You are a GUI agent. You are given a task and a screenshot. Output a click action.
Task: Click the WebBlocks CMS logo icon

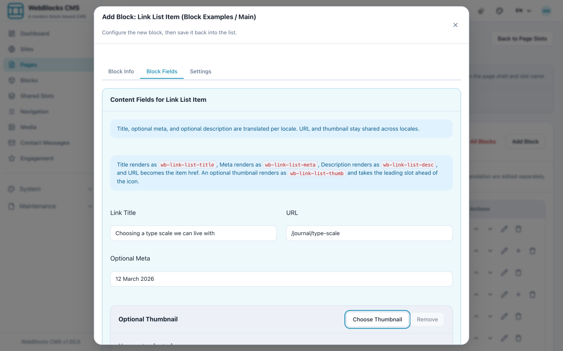click(16, 11)
